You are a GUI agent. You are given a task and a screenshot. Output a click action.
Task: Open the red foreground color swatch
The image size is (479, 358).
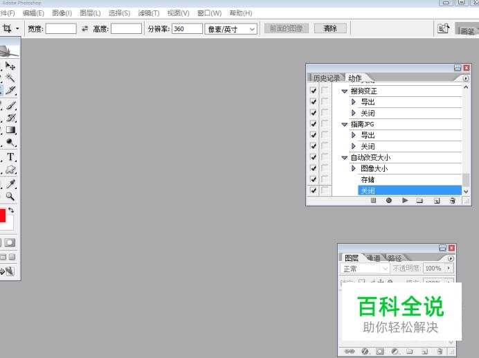[3, 216]
